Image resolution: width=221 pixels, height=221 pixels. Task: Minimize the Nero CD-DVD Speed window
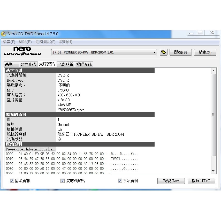pos(192,33)
